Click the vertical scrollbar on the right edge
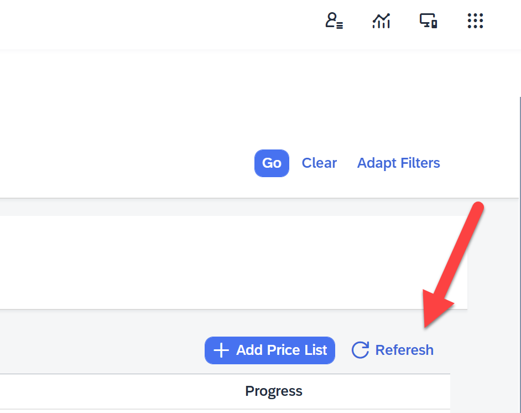Image resolution: width=521 pixels, height=413 pixels. 520,249
